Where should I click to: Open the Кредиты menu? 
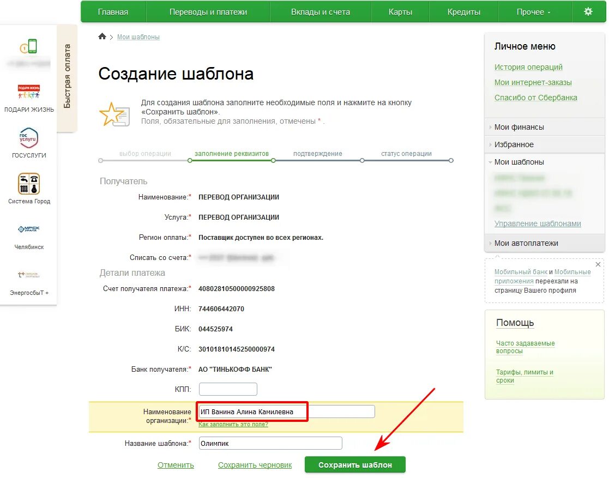[464, 11]
